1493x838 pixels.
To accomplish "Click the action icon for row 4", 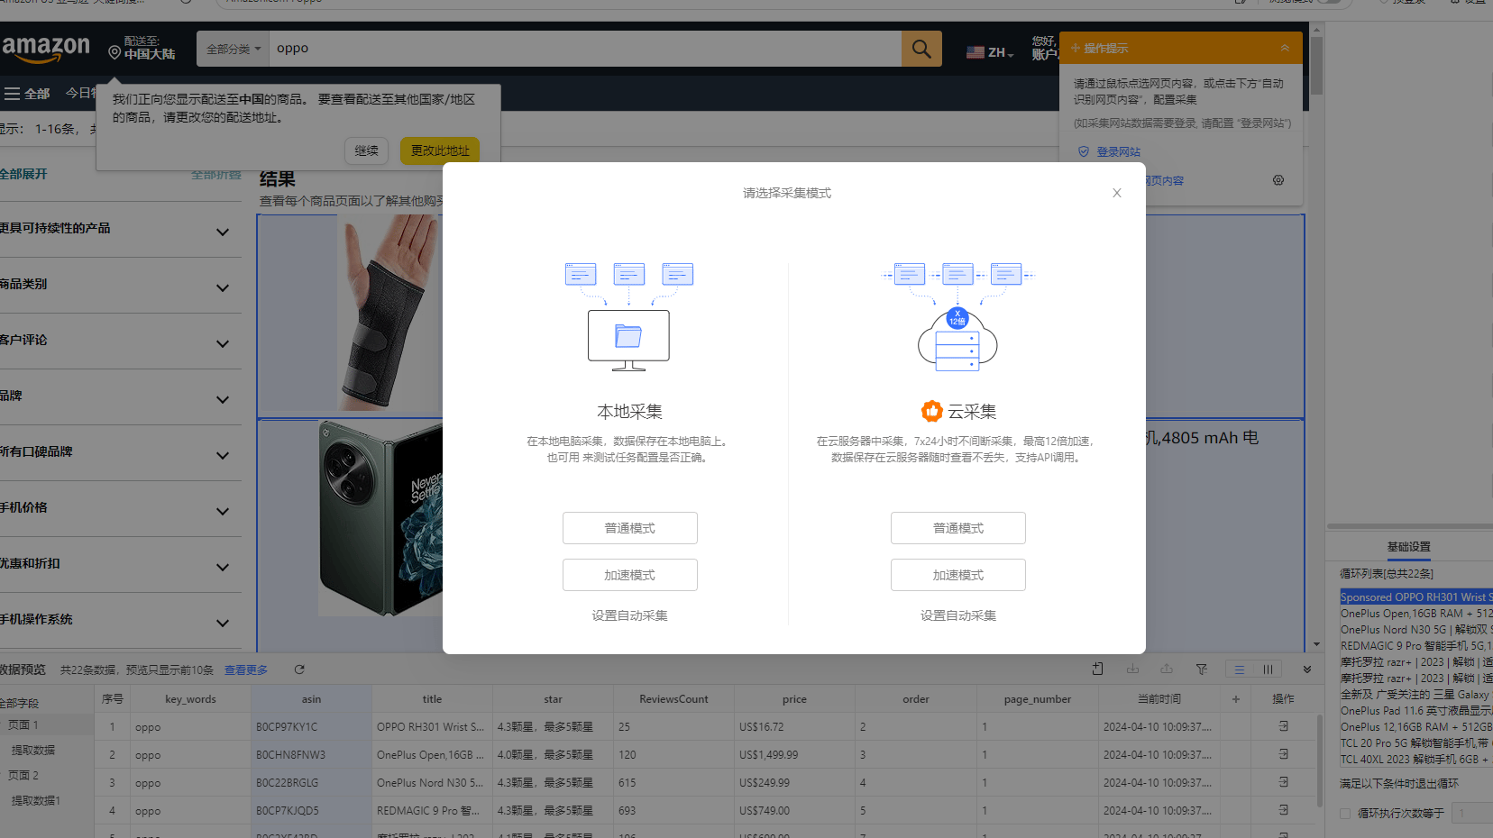I will [1283, 810].
